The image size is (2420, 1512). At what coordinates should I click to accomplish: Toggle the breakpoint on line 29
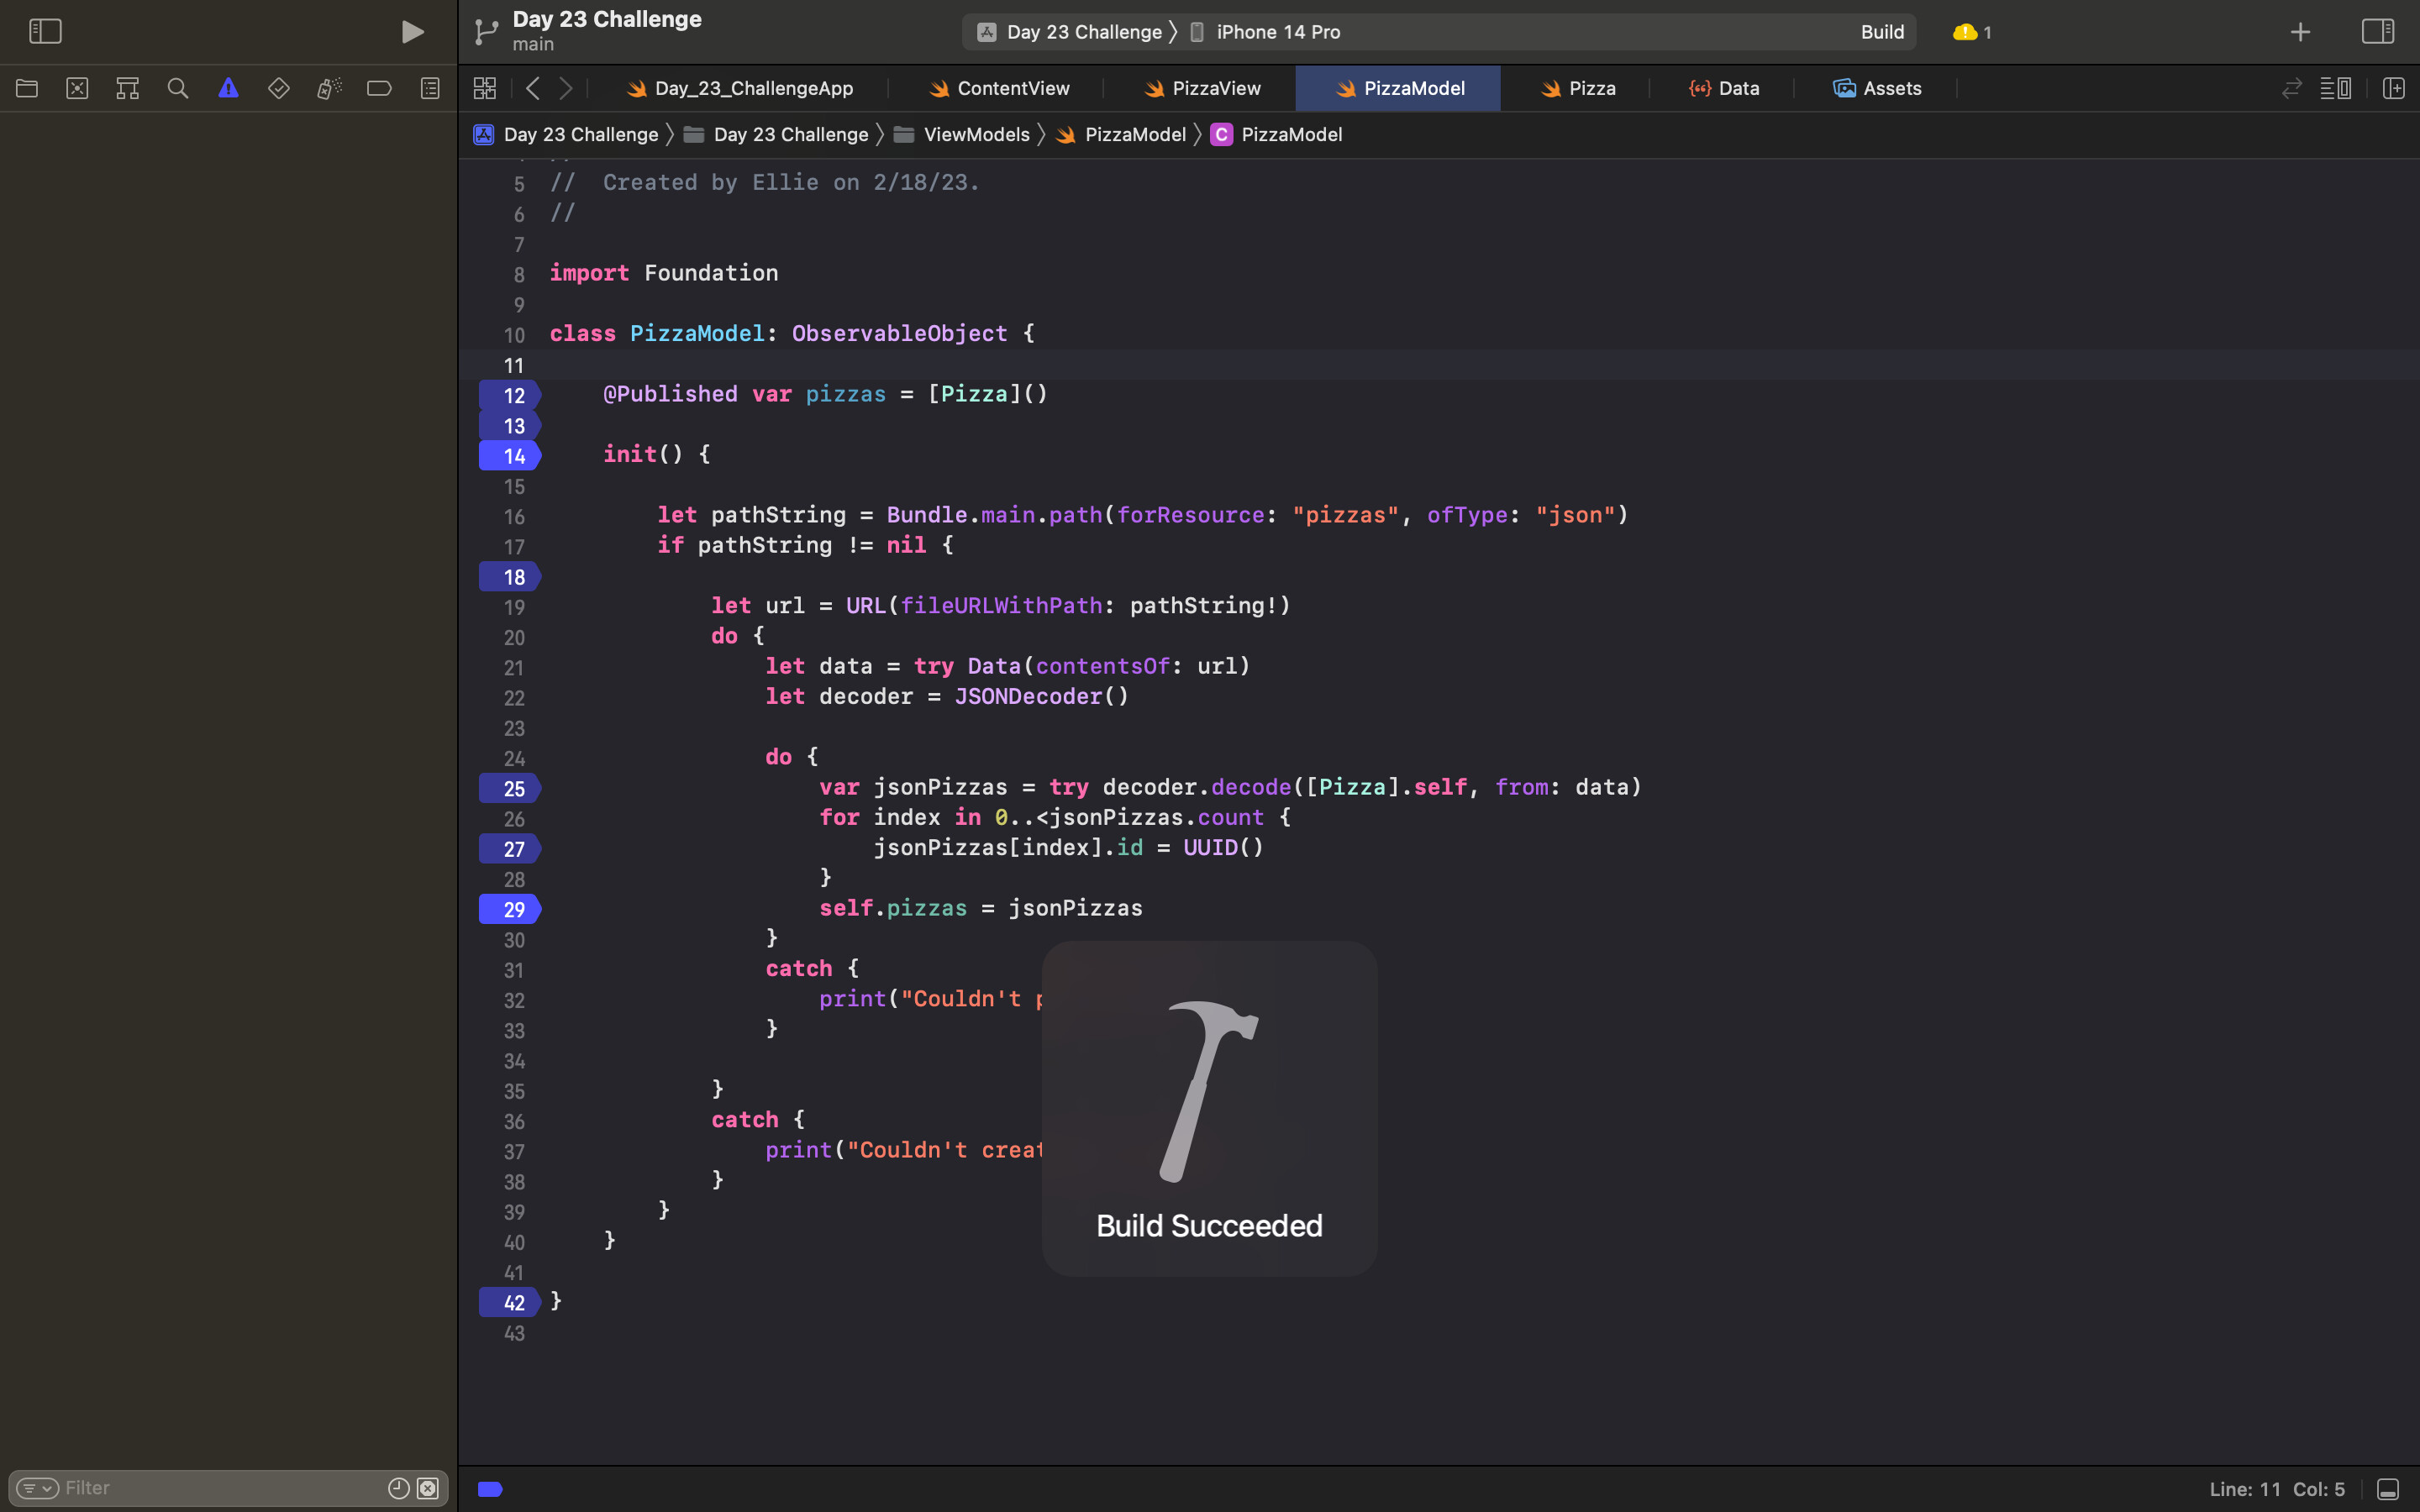512,909
